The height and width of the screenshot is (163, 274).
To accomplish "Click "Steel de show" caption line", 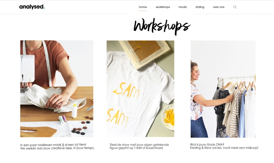I will 139,145.
